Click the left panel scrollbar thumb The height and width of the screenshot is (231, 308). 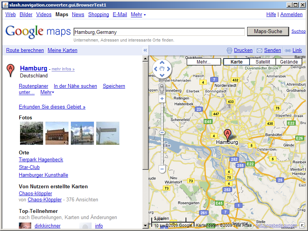pyautogui.click(x=146, y=116)
